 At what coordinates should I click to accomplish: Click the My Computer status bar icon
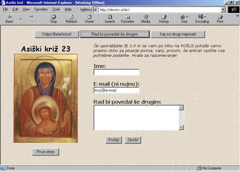click(199, 168)
